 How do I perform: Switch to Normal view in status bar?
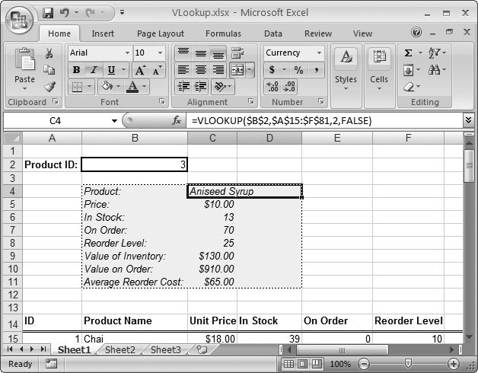(x=288, y=364)
